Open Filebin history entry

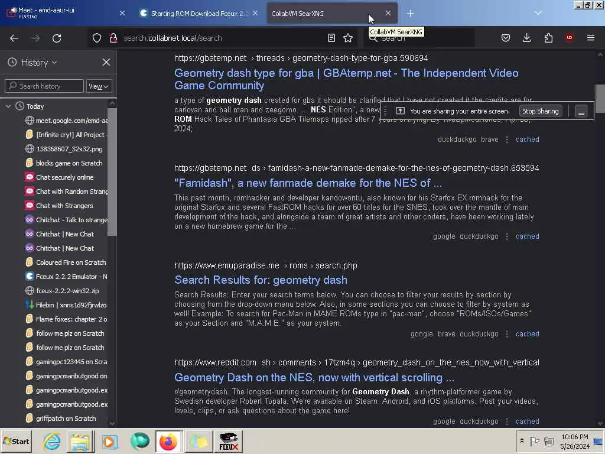pyautogui.click(x=67, y=305)
